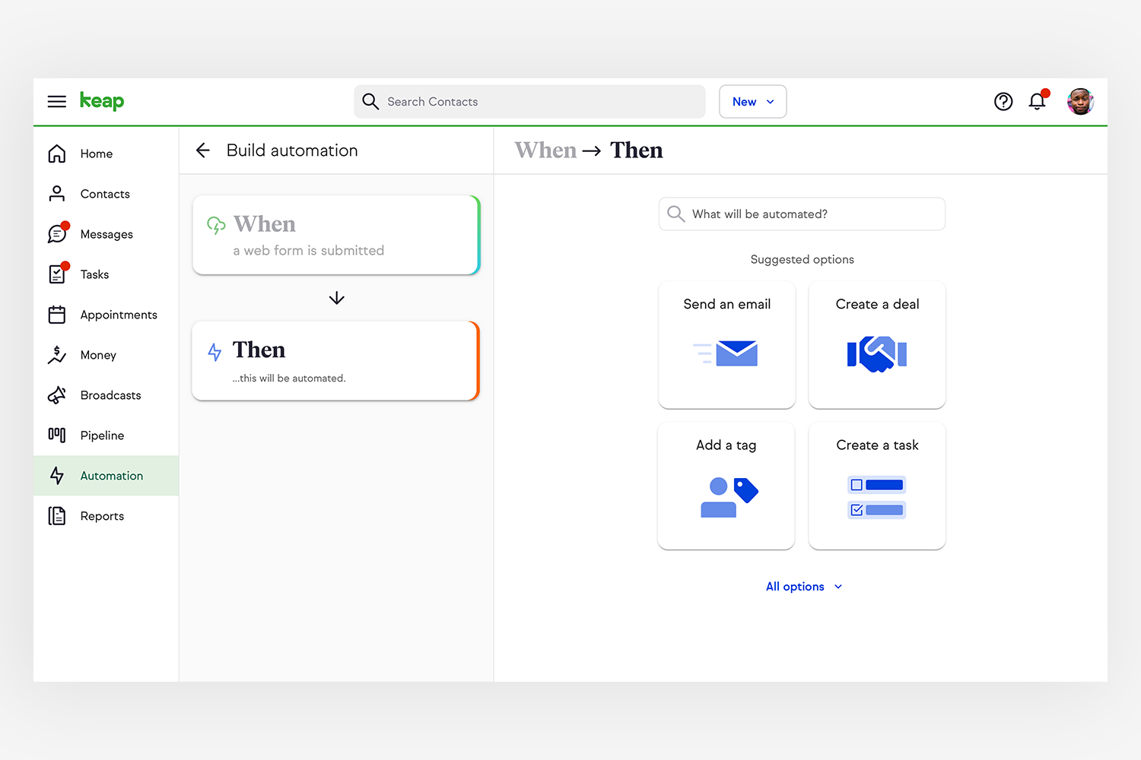The image size is (1141, 760).
Task: Select the Broadcasts megaphone icon
Action: (57, 395)
